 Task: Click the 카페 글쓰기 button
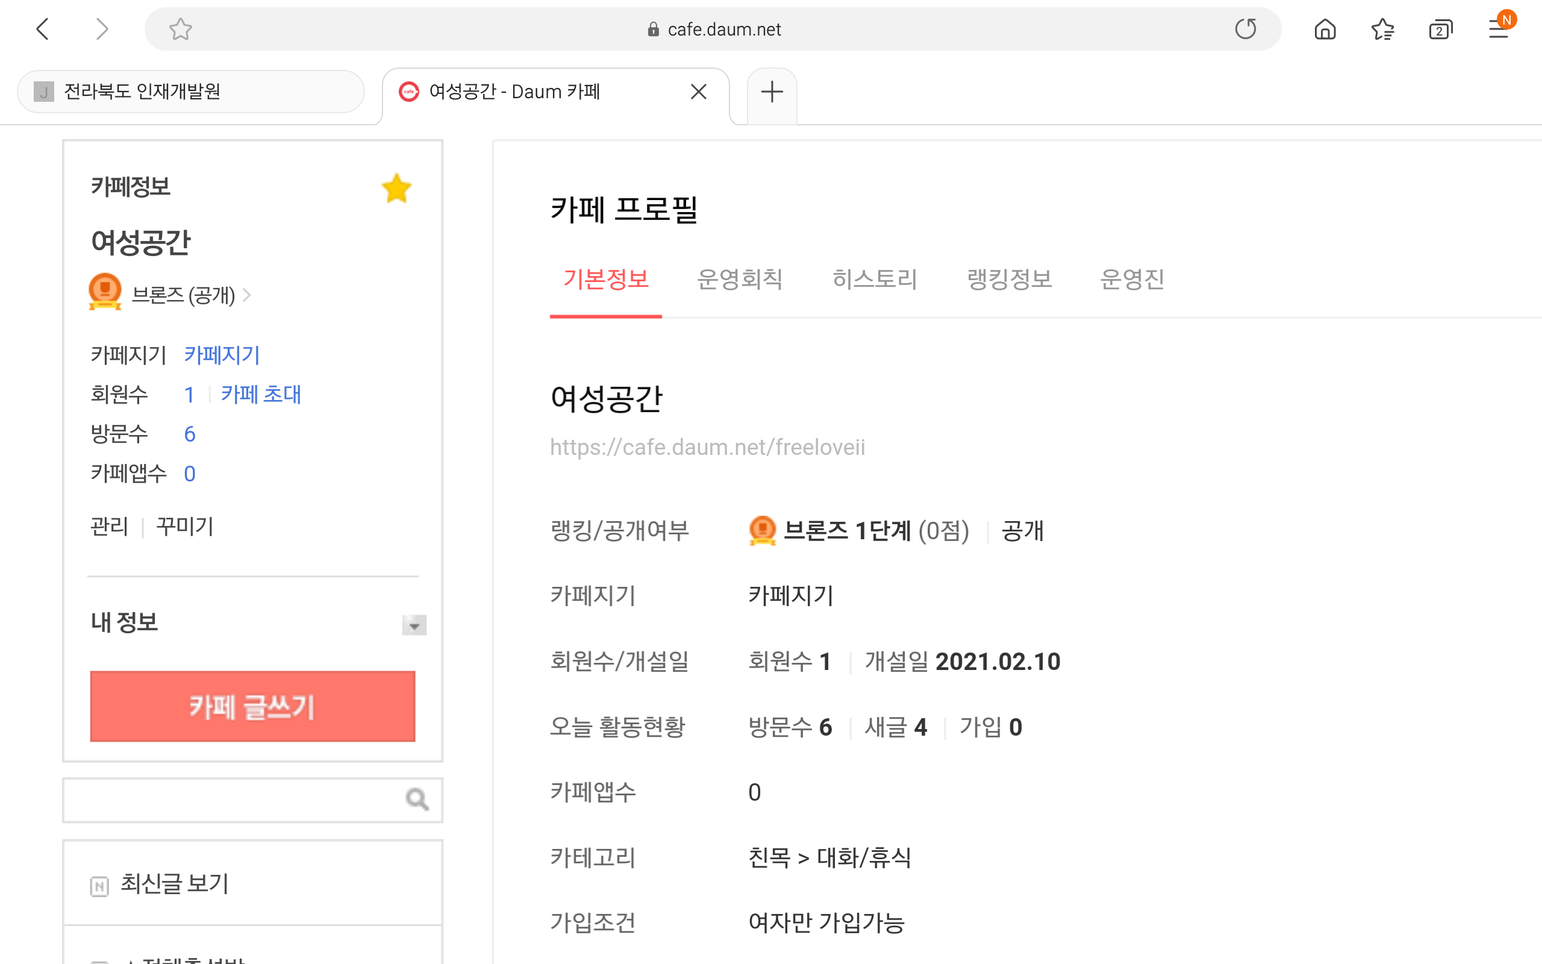(x=252, y=706)
